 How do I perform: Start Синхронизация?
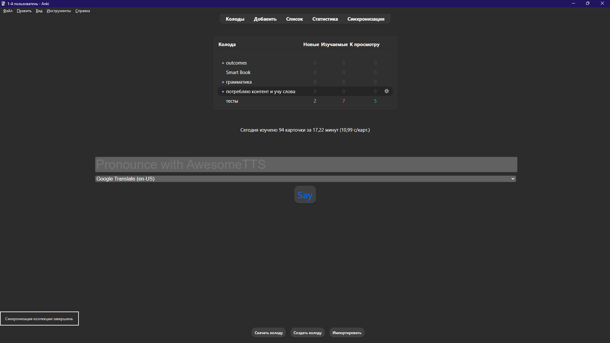click(366, 19)
